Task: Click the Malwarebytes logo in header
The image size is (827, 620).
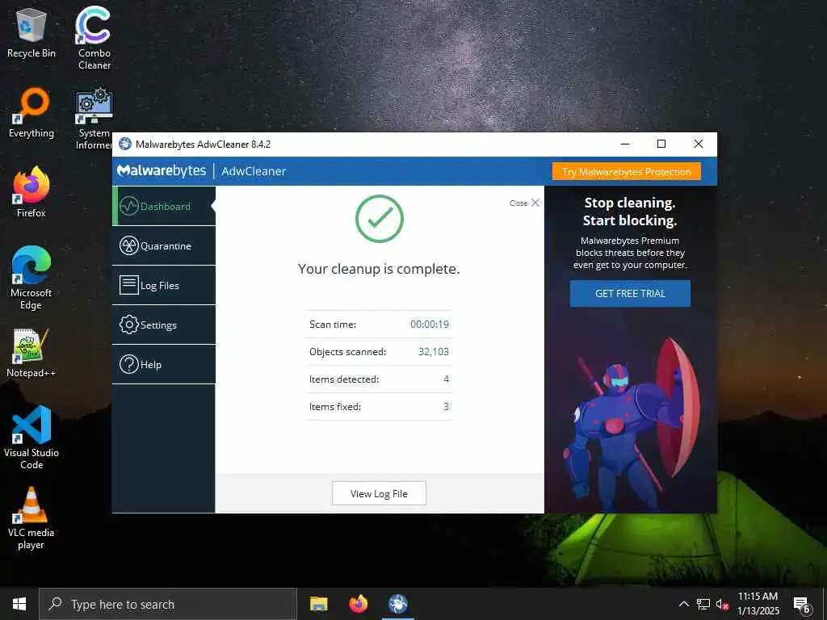Action: coord(162,171)
